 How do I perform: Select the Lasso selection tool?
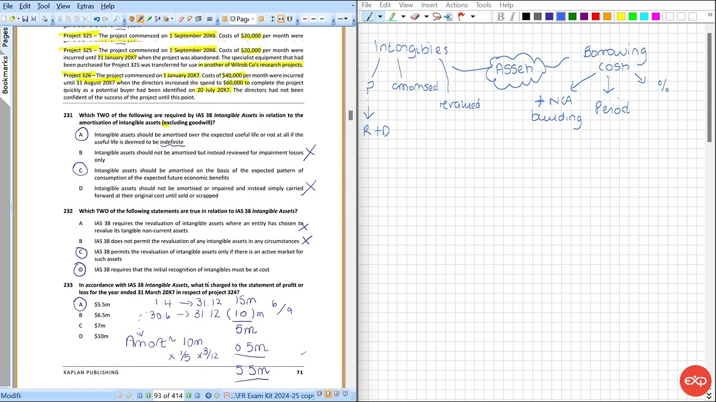437,17
